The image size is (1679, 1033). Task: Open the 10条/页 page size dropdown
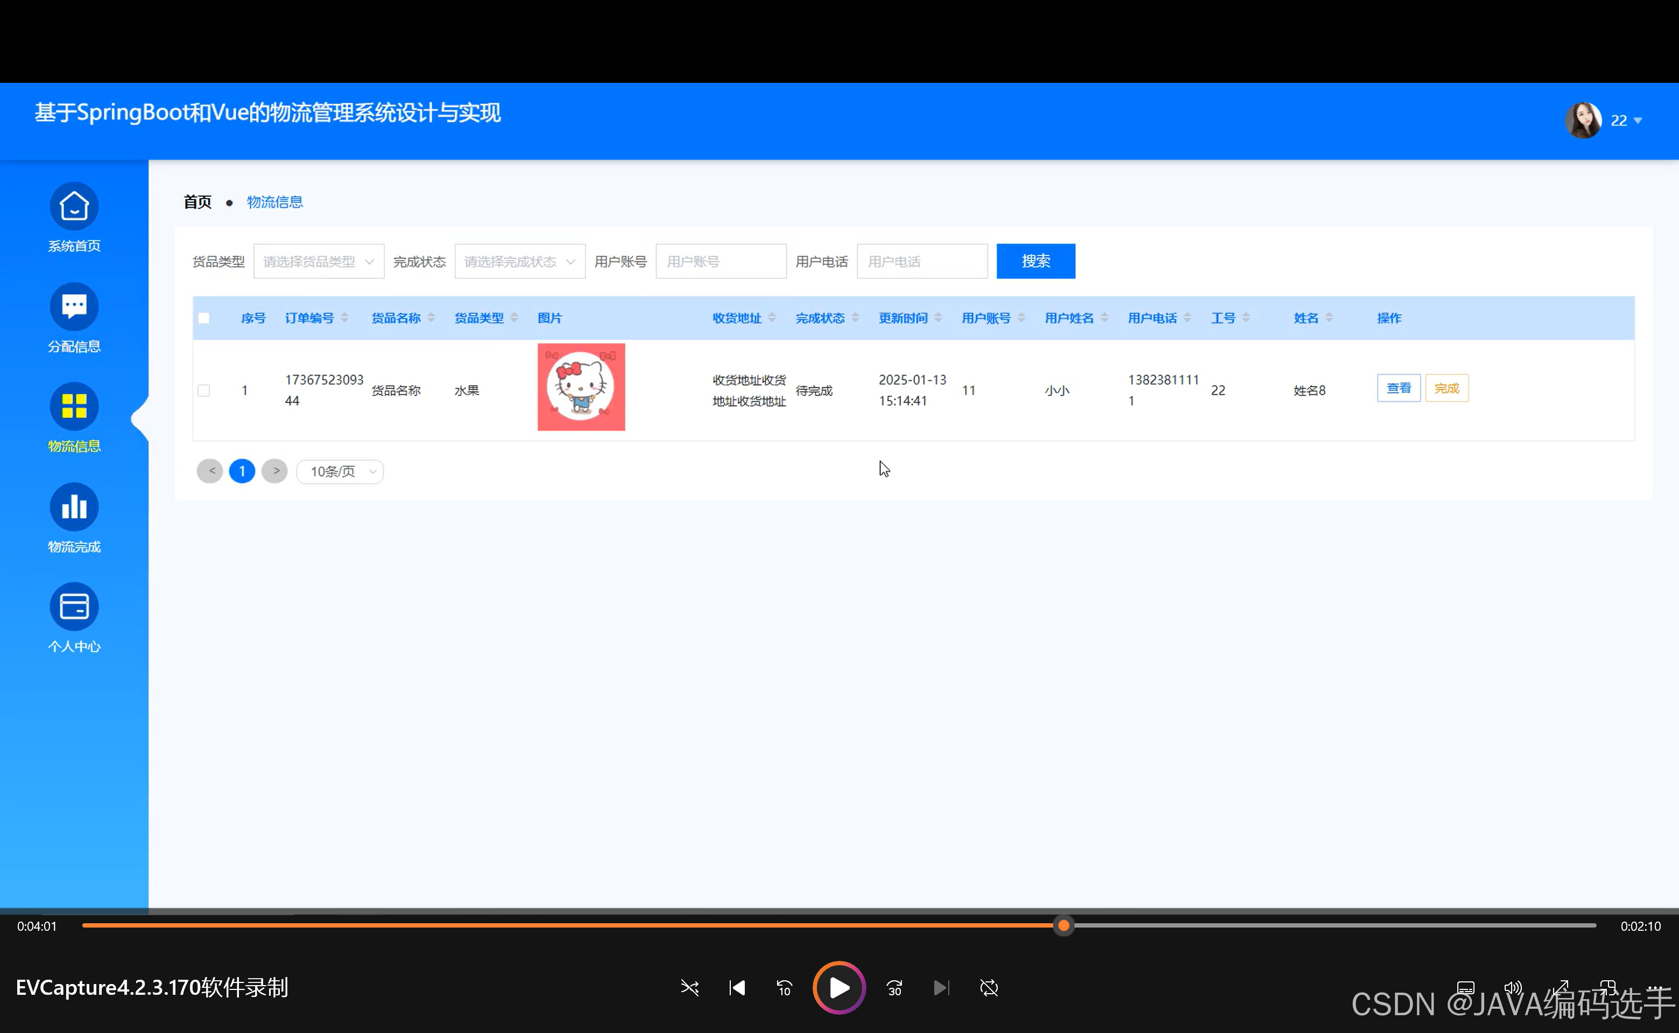point(340,471)
